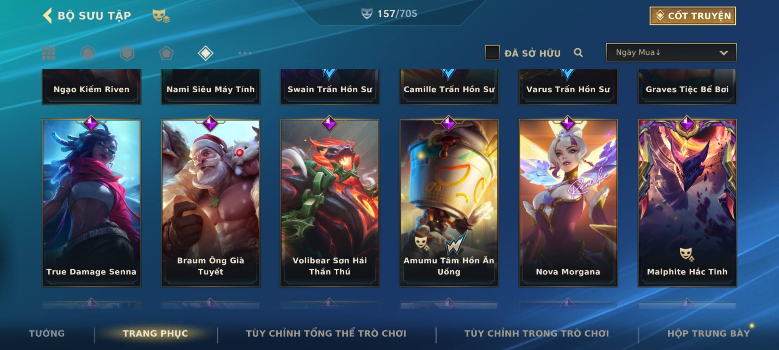The height and width of the screenshot is (350, 779).
Task: Expand the Ngày Mua sort dropdown
Action: 671,52
